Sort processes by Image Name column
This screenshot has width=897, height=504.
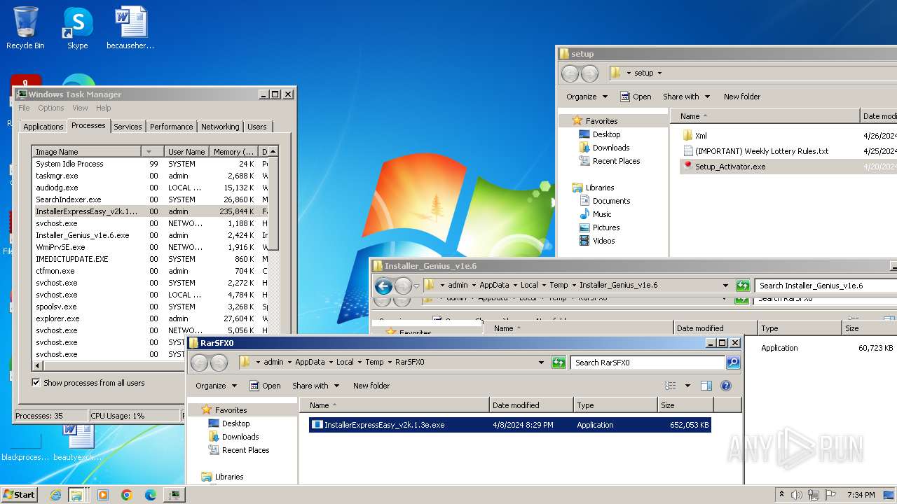[x=87, y=152]
